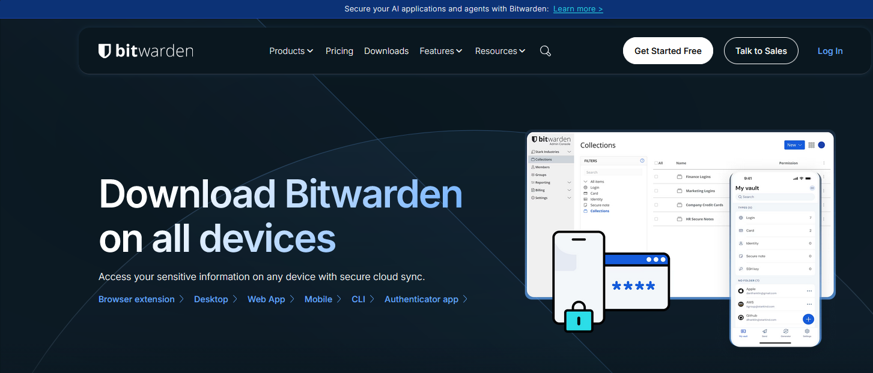Expand the Features menu
This screenshot has height=373, width=873.
[441, 51]
